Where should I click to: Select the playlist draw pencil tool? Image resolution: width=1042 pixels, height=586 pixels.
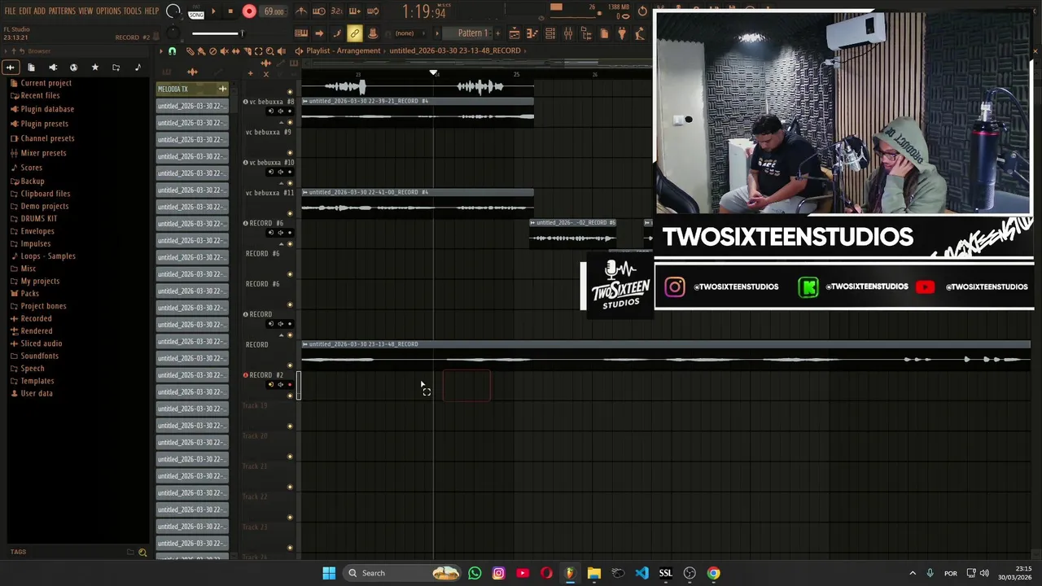coord(190,51)
